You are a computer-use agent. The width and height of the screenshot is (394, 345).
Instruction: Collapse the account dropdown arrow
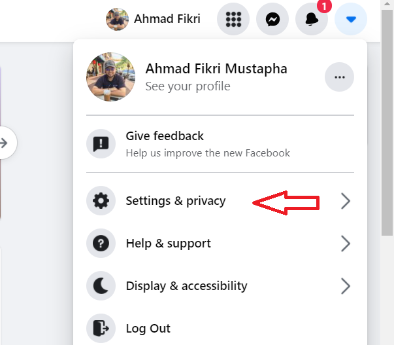click(351, 20)
